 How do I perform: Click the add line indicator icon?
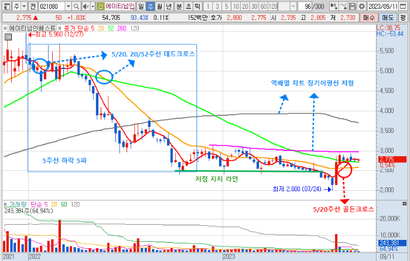coord(343,6)
